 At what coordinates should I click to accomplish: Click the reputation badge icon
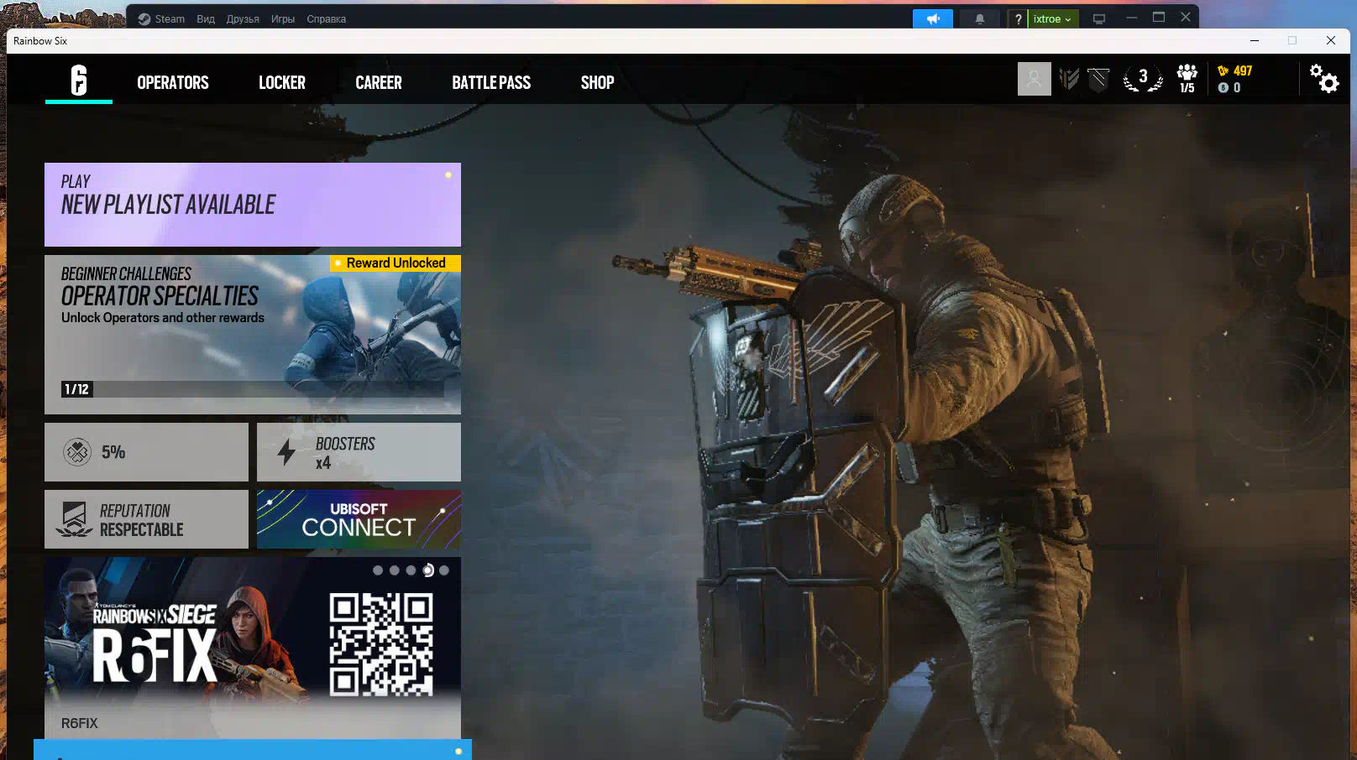coord(74,519)
